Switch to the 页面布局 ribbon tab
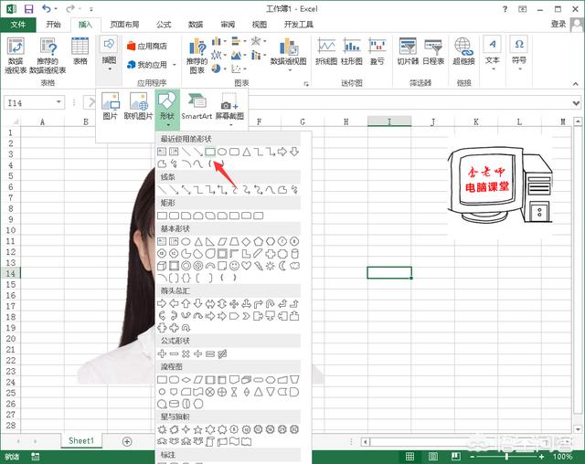This screenshot has width=585, height=464. (125, 25)
